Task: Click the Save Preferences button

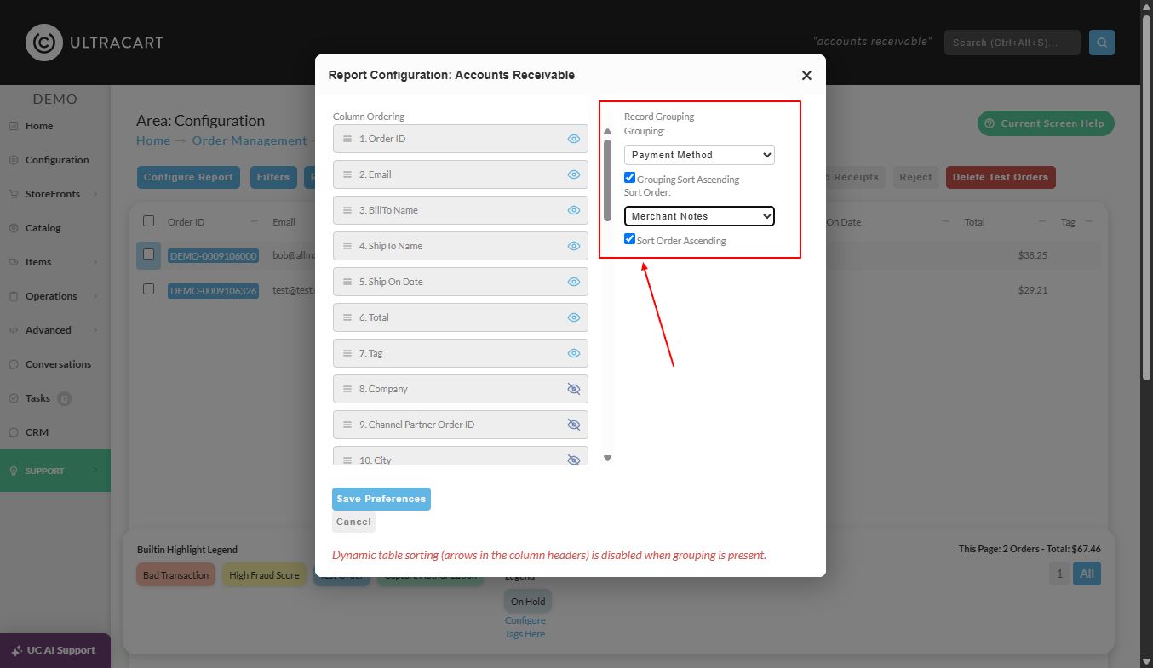Action: pyautogui.click(x=381, y=499)
